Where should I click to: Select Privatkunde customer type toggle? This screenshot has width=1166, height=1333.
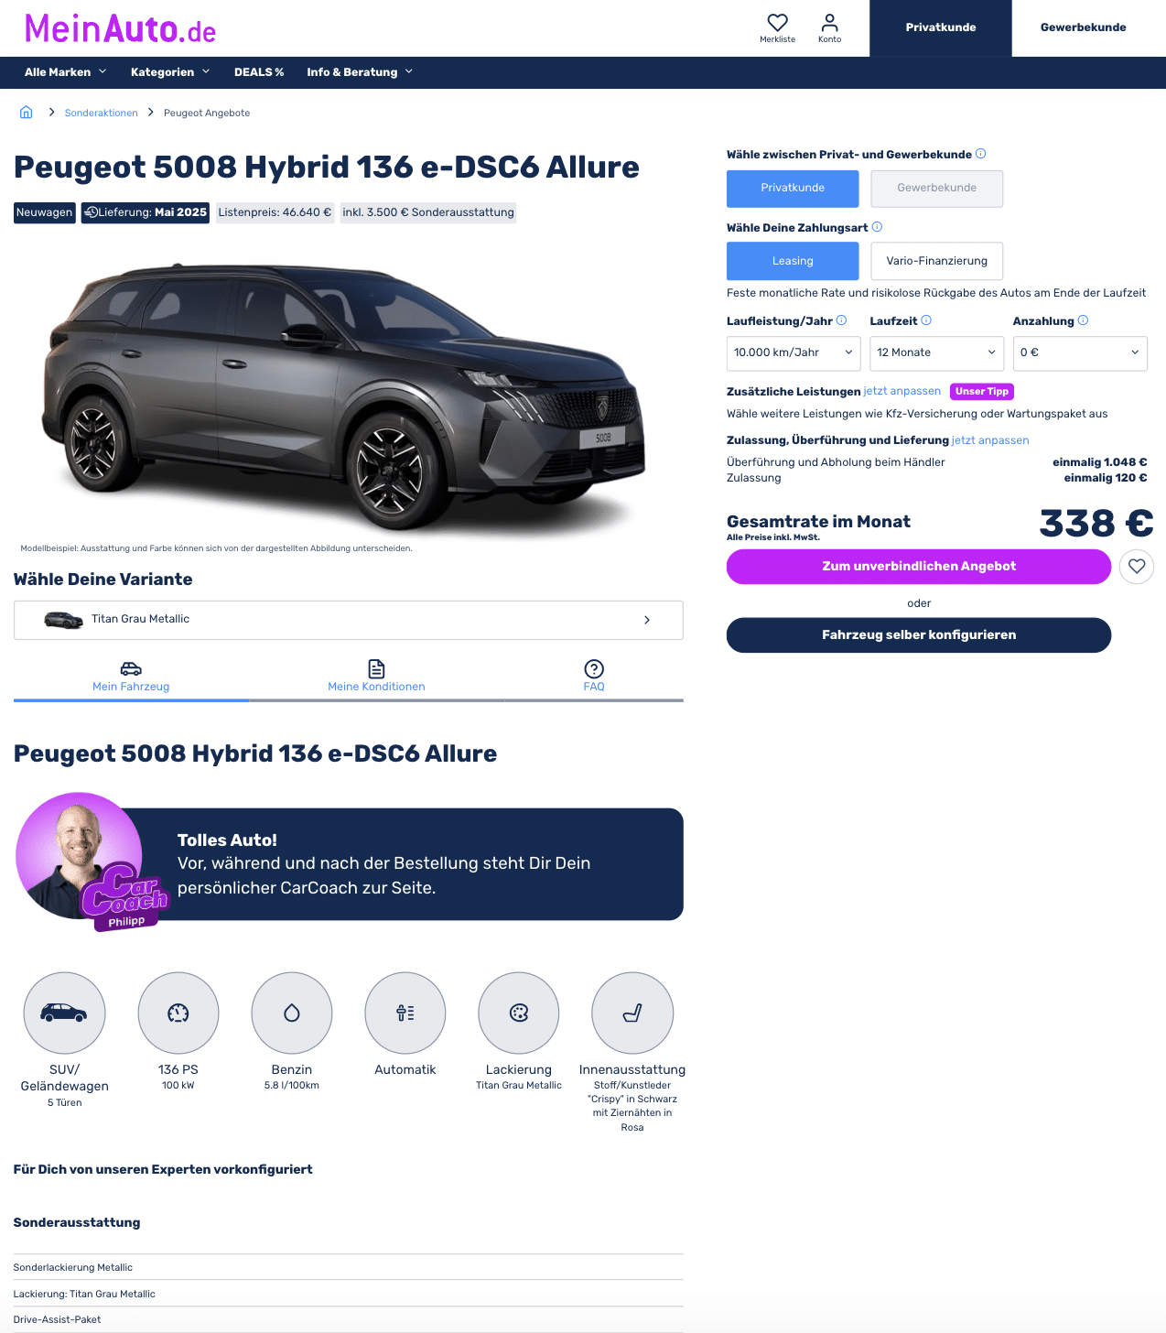pyautogui.click(x=793, y=189)
